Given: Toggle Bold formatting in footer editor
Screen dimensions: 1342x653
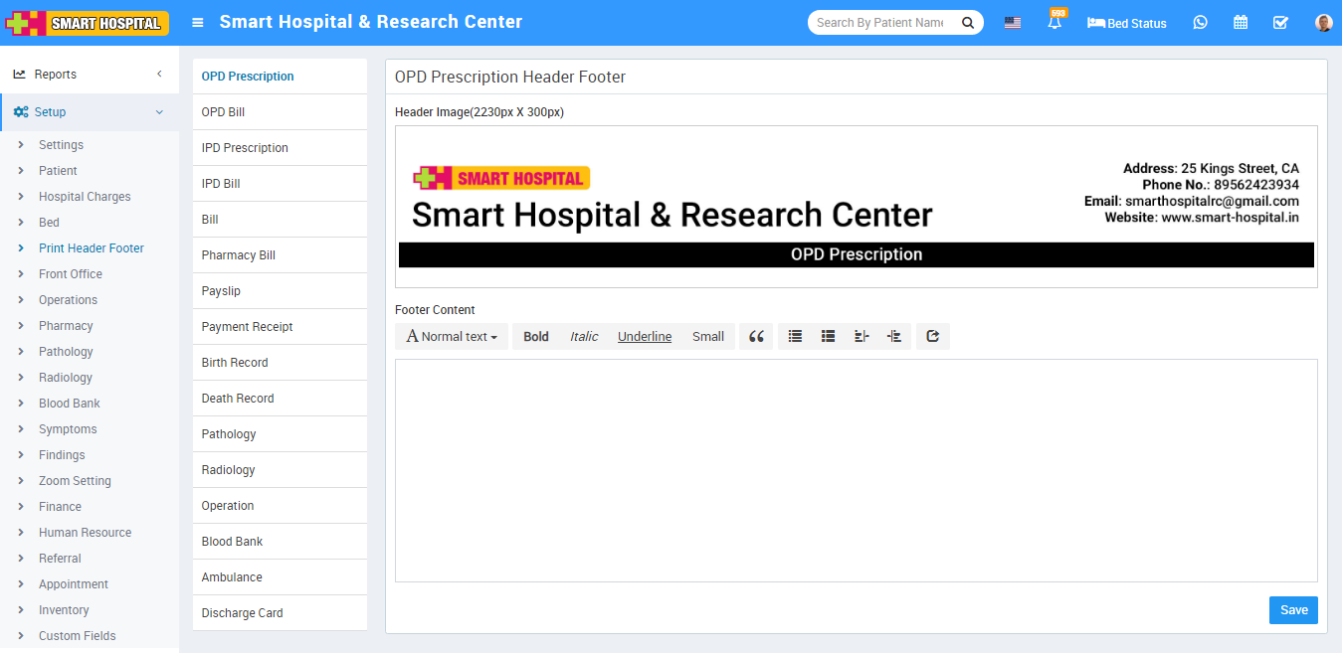Looking at the screenshot, I should [x=536, y=337].
